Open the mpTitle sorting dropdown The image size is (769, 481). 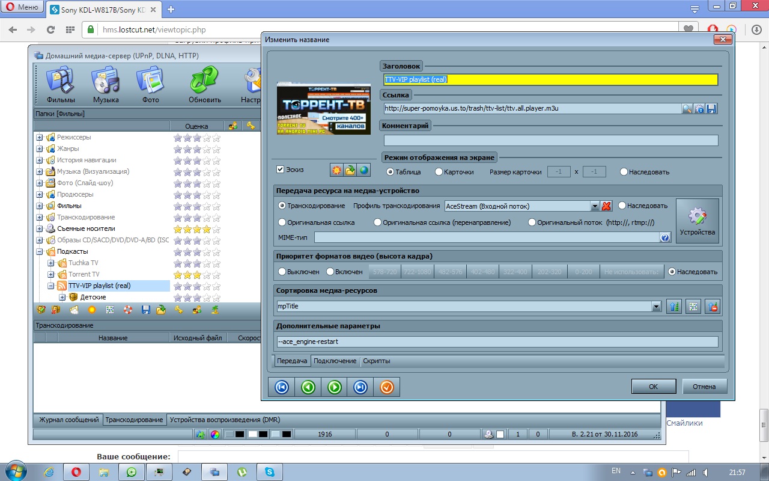tap(656, 307)
